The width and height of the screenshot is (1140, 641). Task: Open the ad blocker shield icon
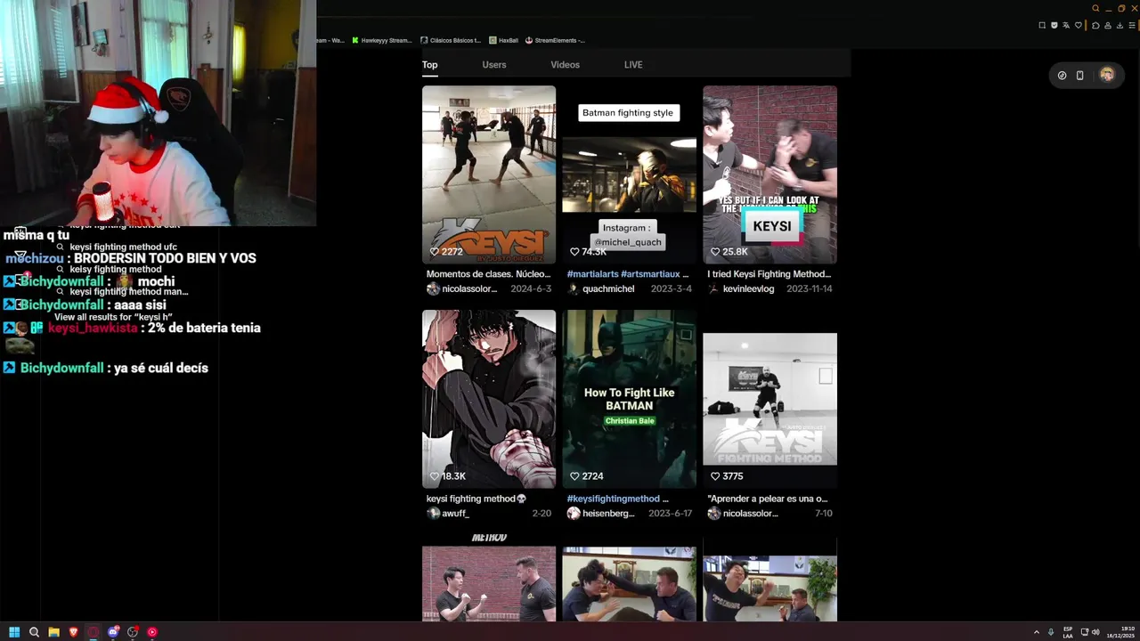click(1054, 25)
